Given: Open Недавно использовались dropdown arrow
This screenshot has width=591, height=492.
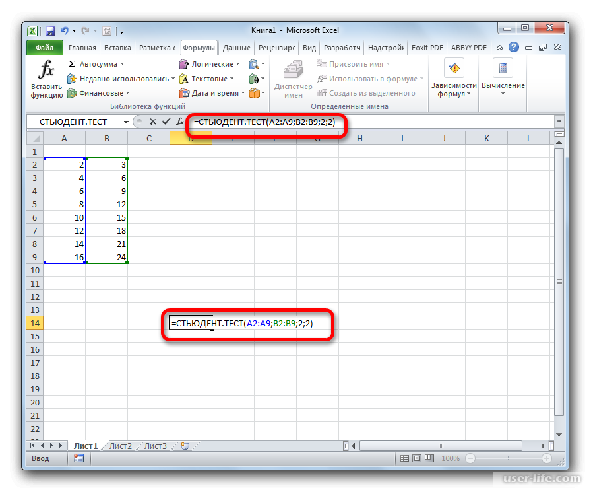Looking at the screenshot, I should (173, 79).
